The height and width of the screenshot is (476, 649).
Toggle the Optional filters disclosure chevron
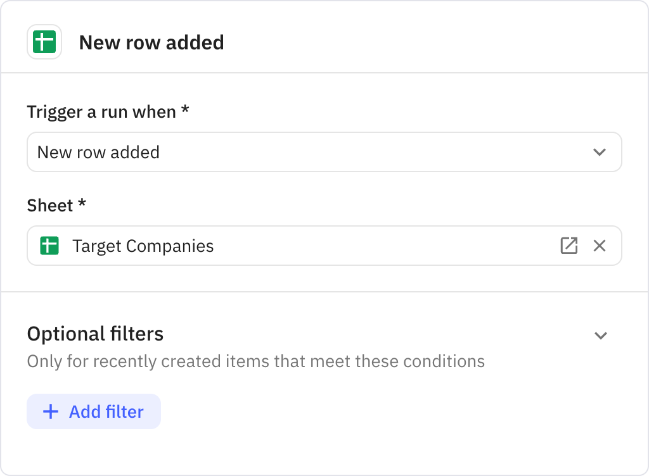coord(601,335)
